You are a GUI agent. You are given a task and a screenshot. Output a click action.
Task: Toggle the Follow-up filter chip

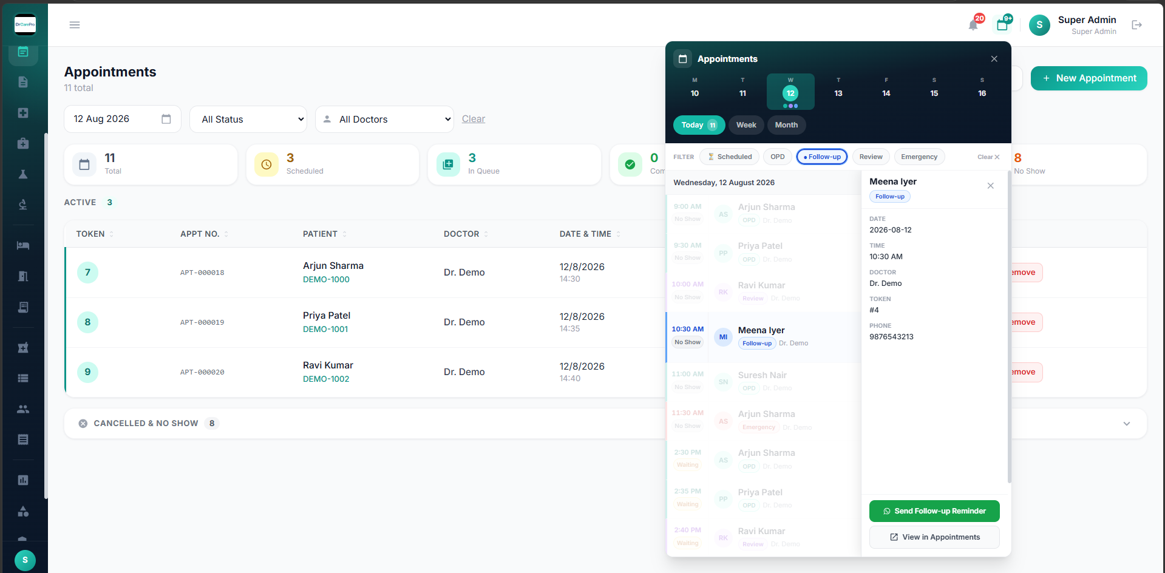click(822, 157)
